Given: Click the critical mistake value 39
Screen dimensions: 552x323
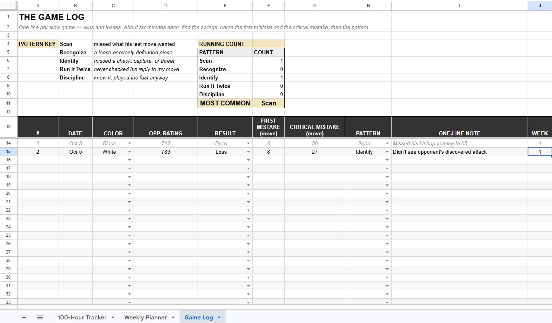Looking at the screenshot, I should pos(315,143).
